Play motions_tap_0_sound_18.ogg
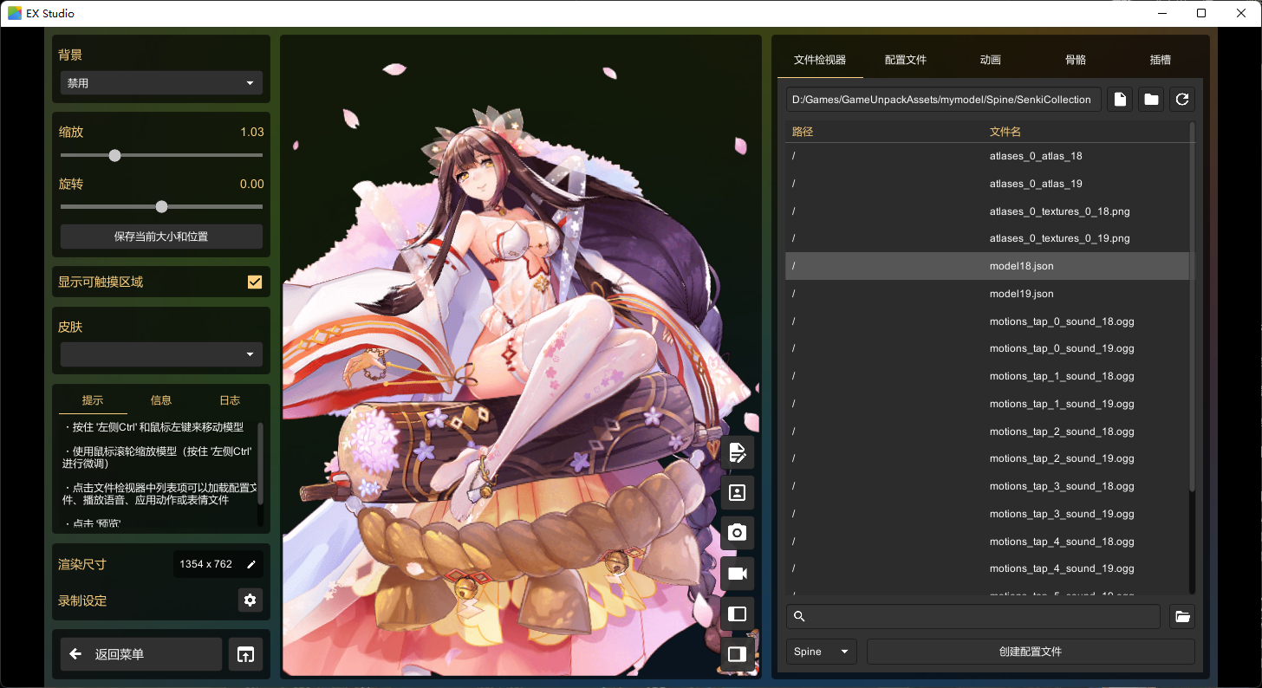The width and height of the screenshot is (1262, 688). click(x=987, y=321)
